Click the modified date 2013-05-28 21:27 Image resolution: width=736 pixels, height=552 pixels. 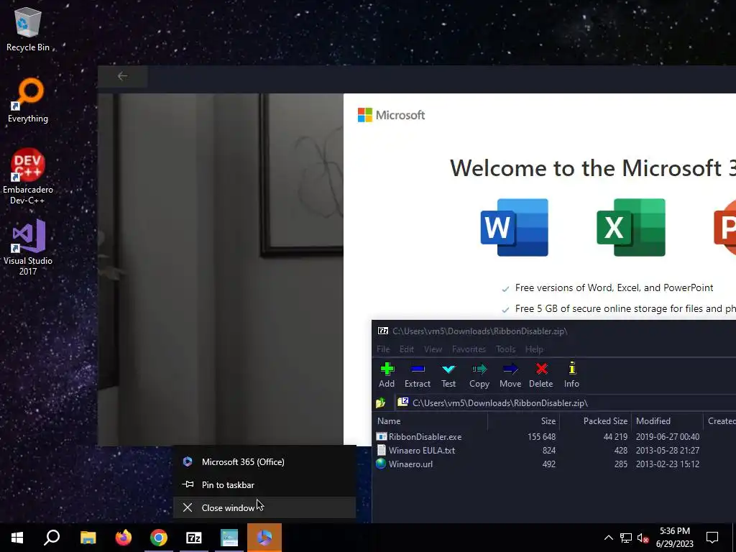click(x=668, y=450)
